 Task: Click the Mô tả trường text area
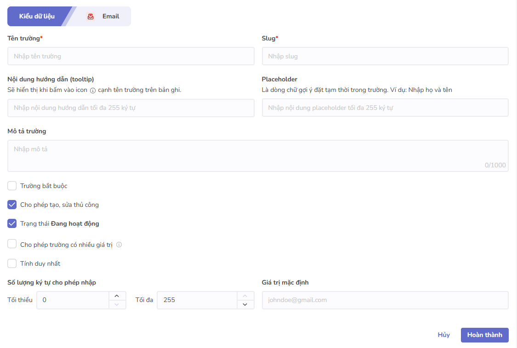[257, 156]
